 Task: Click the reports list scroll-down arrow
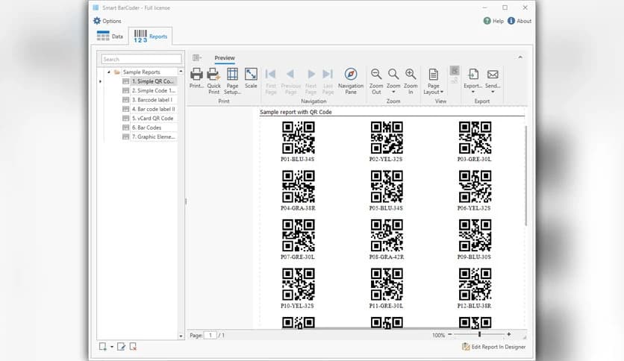pos(181,336)
